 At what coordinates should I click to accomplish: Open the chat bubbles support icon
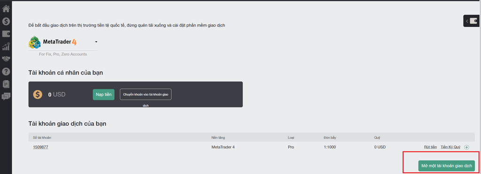[x=6, y=97]
